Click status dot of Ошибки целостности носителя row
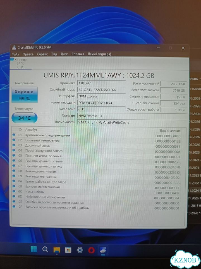 pos(14,201)
